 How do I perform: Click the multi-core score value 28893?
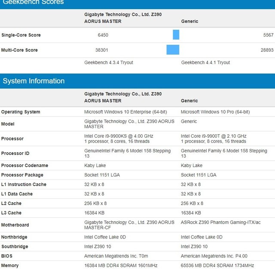tap(266, 50)
